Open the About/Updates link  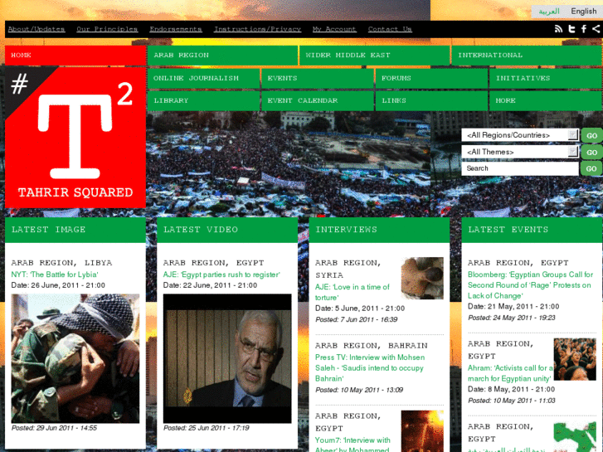click(36, 29)
